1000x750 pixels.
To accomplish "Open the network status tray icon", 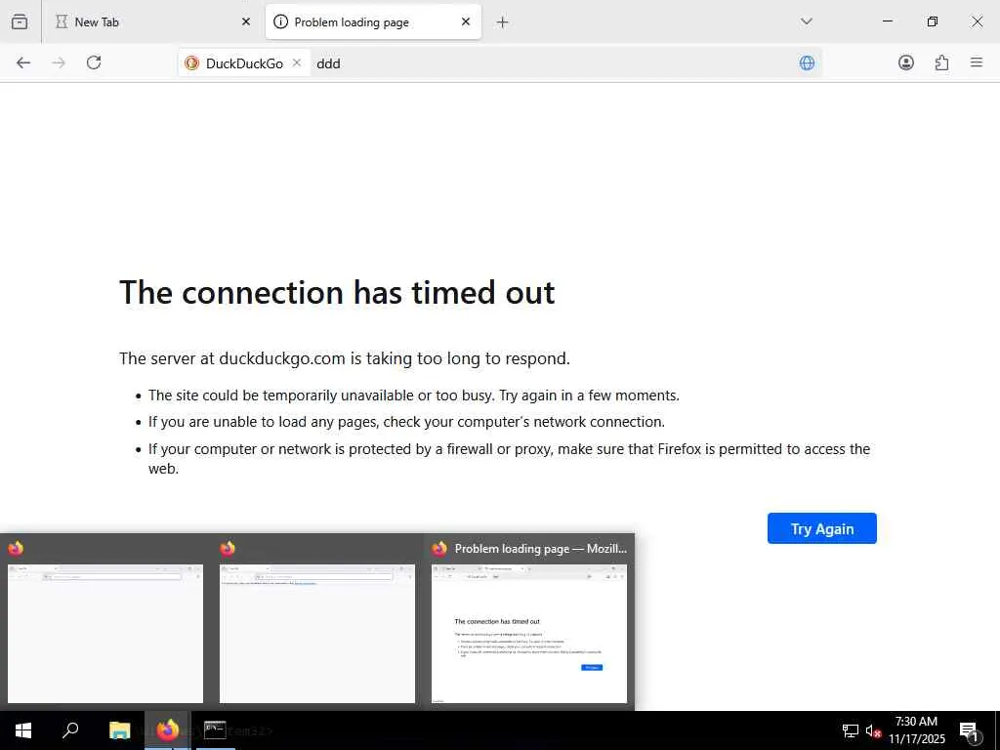I will coord(851,730).
